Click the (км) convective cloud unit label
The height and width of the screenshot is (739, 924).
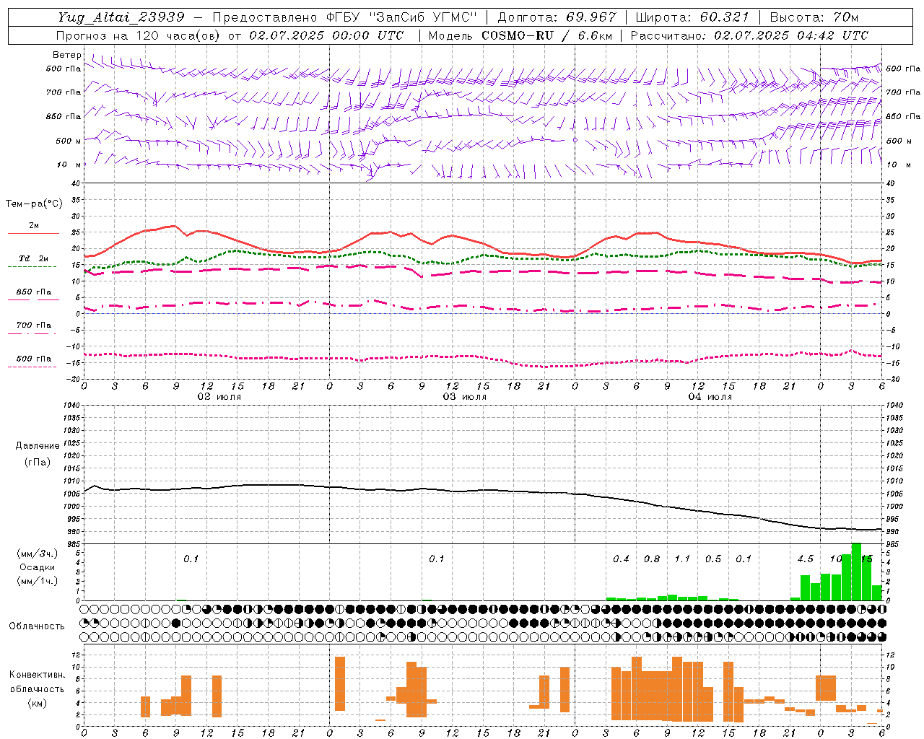37,703
